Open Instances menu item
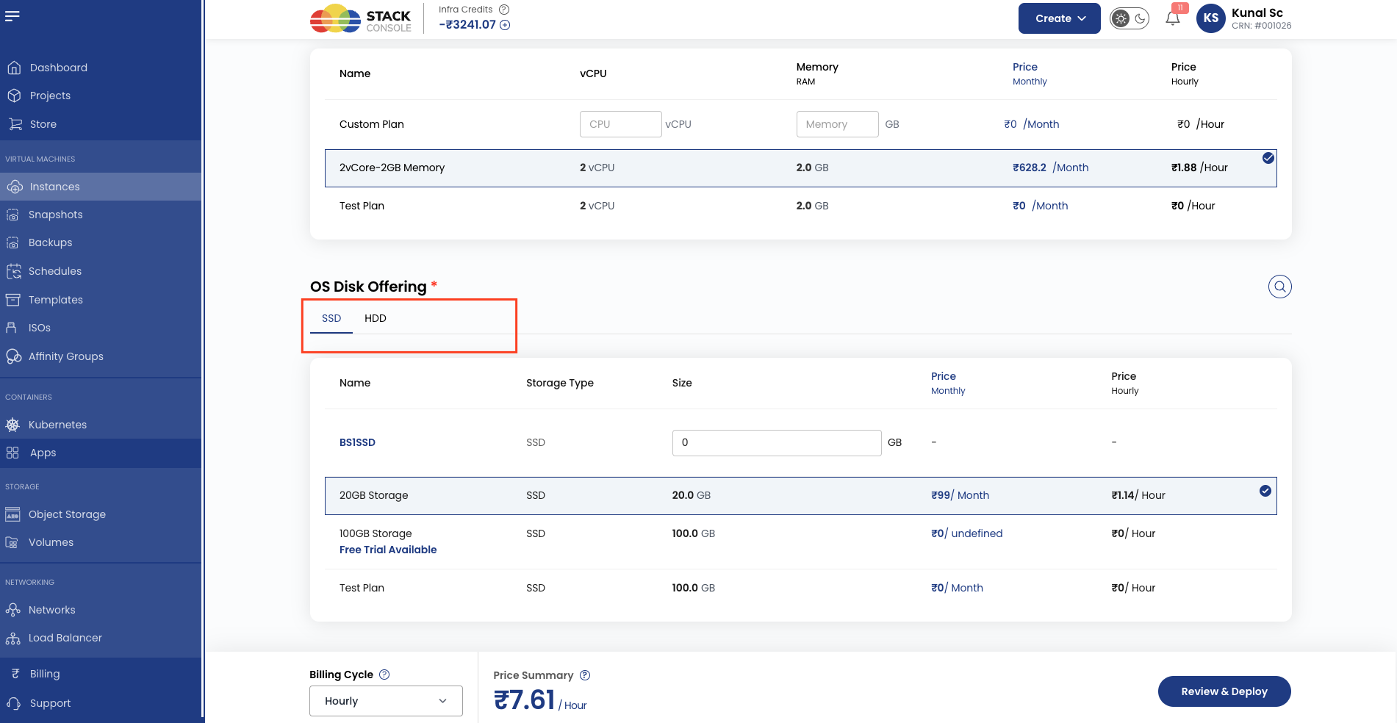Image resolution: width=1397 pixels, height=723 pixels. (101, 187)
